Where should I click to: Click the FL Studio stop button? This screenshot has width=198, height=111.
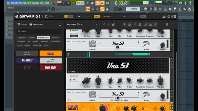69,3
